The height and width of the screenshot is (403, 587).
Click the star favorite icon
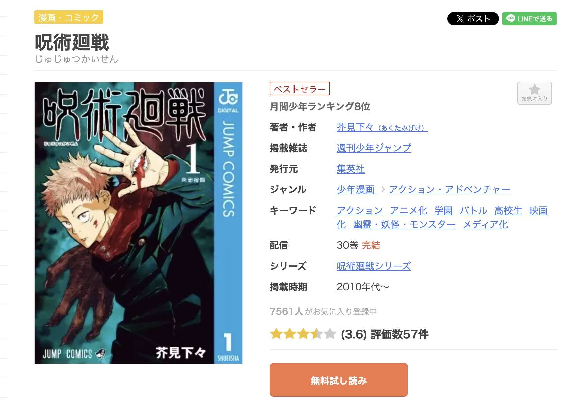point(534,93)
